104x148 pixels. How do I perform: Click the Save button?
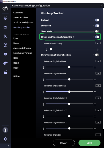[89, 143]
